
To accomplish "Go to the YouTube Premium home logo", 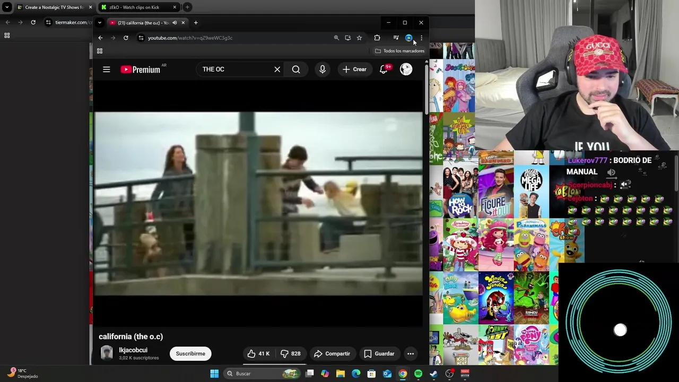I will (141, 70).
